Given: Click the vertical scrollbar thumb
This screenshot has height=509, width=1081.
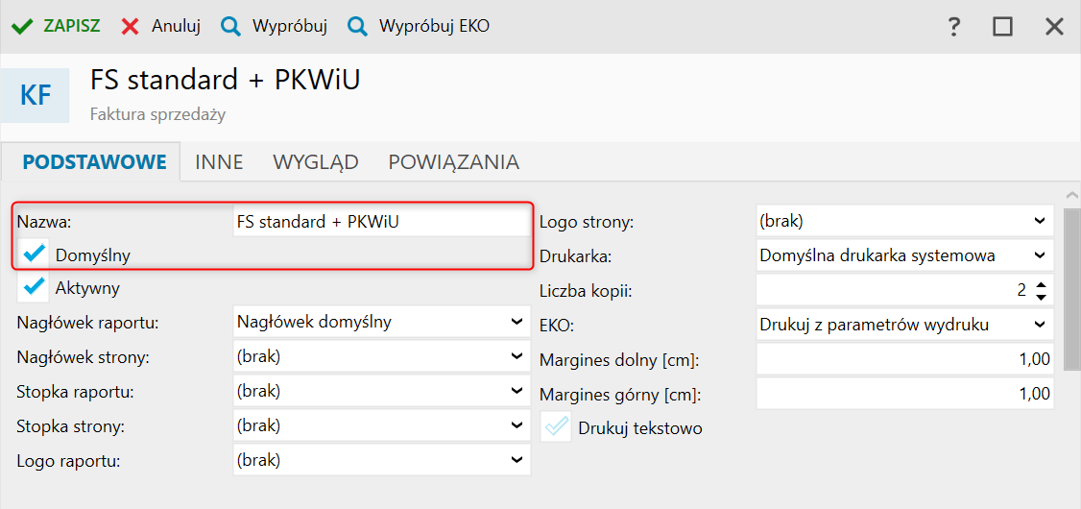Looking at the screenshot, I should pyautogui.click(x=1071, y=288).
